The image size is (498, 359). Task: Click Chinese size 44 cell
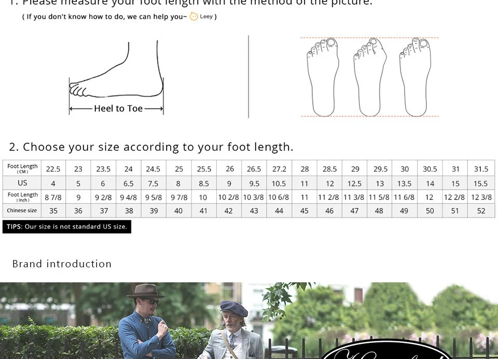coord(279,211)
